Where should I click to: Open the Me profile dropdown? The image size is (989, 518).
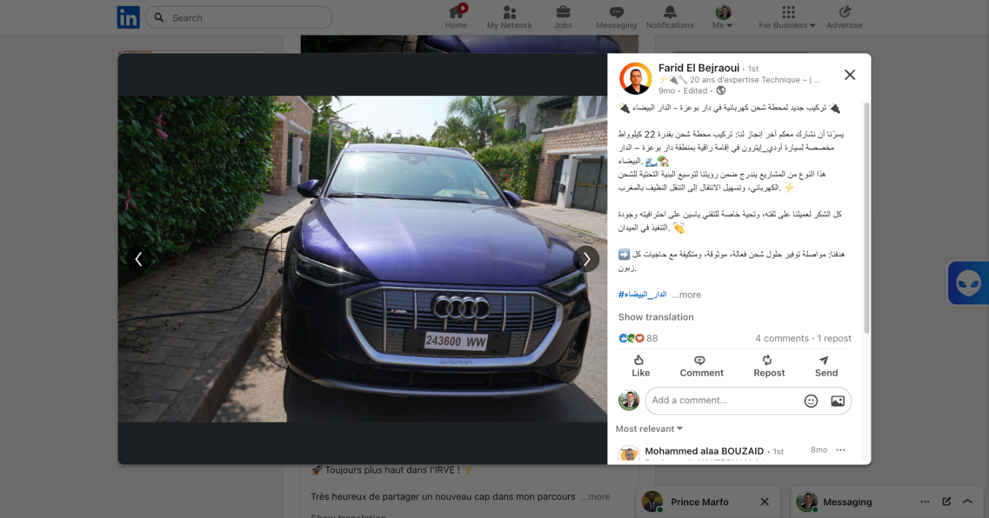[722, 17]
